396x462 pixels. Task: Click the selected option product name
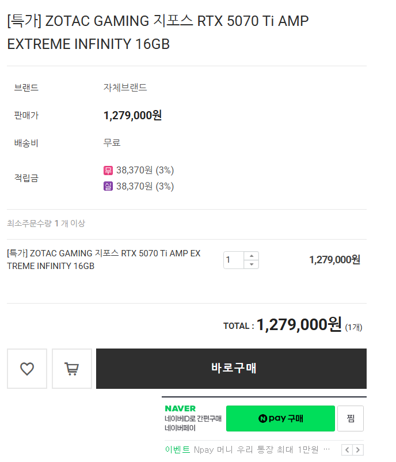tap(104, 260)
